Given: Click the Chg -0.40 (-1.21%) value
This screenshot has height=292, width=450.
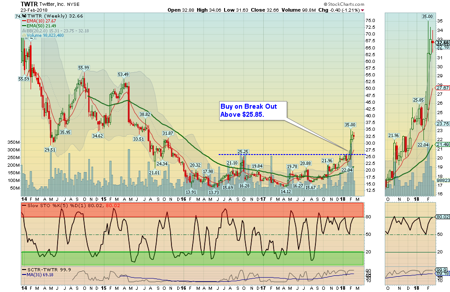Looking at the screenshot, I should (x=339, y=10).
